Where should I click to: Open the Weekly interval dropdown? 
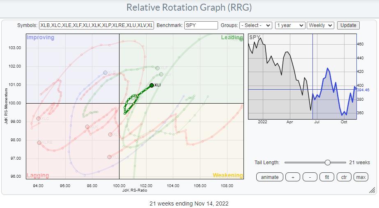320,25
